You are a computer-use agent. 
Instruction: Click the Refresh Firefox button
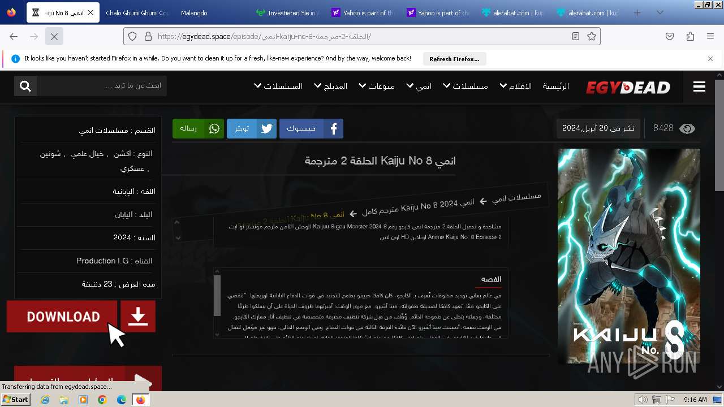(454, 59)
